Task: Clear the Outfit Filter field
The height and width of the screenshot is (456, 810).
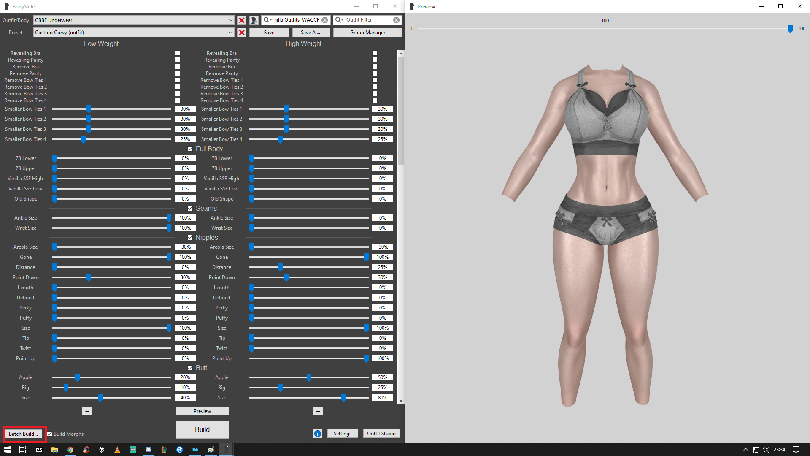Action: [396, 20]
